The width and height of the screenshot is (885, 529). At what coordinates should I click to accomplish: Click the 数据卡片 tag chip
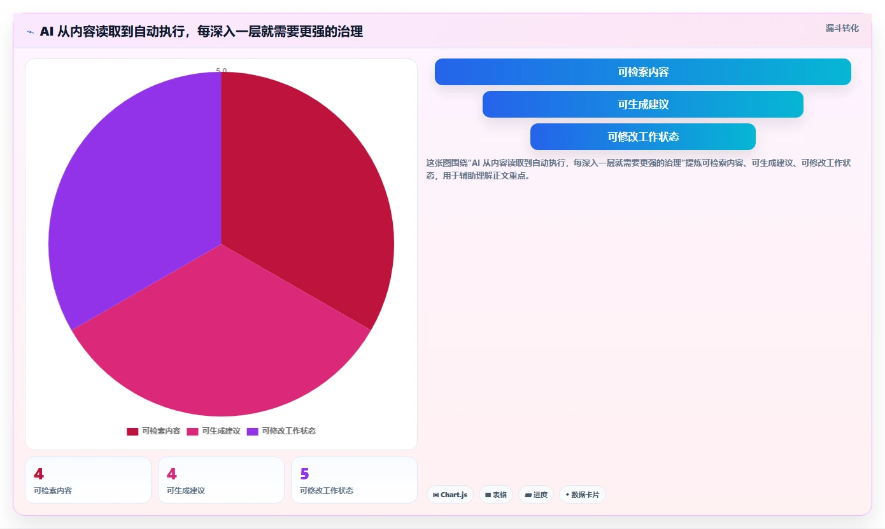tap(582, 495)
